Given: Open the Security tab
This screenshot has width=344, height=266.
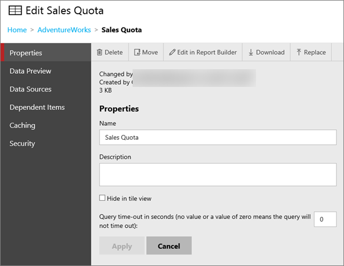Looking at the screenshot, I should [x=46, y=144].
